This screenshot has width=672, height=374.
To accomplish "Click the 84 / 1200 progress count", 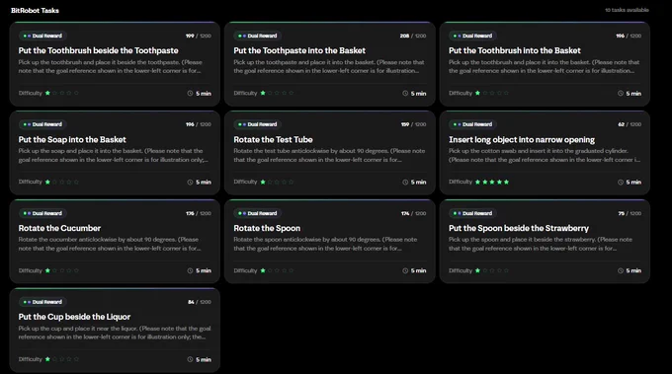I will pyautogui.click(x=200, y=302).
